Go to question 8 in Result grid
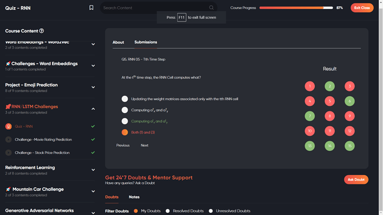The height and width of the screenshot is (215, 383). [330, 116]
